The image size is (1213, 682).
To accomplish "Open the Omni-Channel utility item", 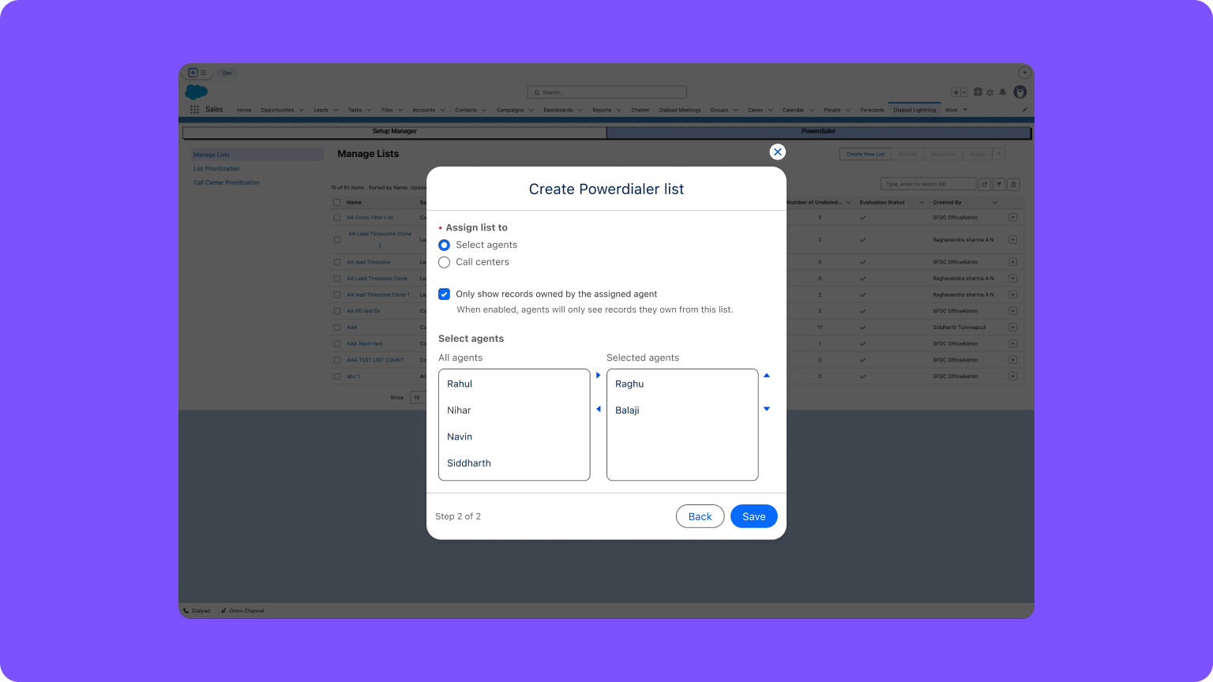I will click(242, 610).
